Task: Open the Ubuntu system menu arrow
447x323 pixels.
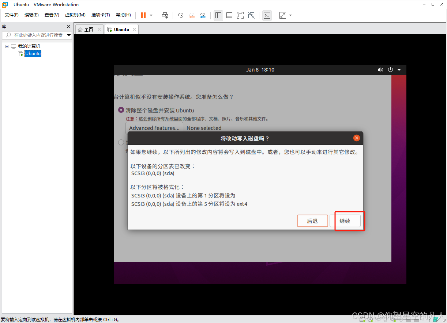Action: 399,70
